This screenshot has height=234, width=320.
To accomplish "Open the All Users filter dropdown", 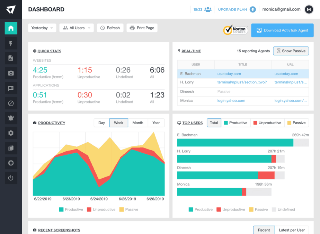I will pos(77,28).
